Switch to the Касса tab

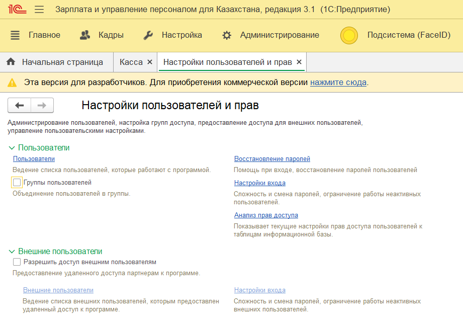pyautogui.click(x=131, y=62)
